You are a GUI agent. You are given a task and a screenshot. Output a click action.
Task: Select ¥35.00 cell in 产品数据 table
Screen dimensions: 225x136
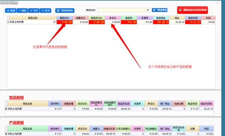pyautogui.click(x=96, y=134)
